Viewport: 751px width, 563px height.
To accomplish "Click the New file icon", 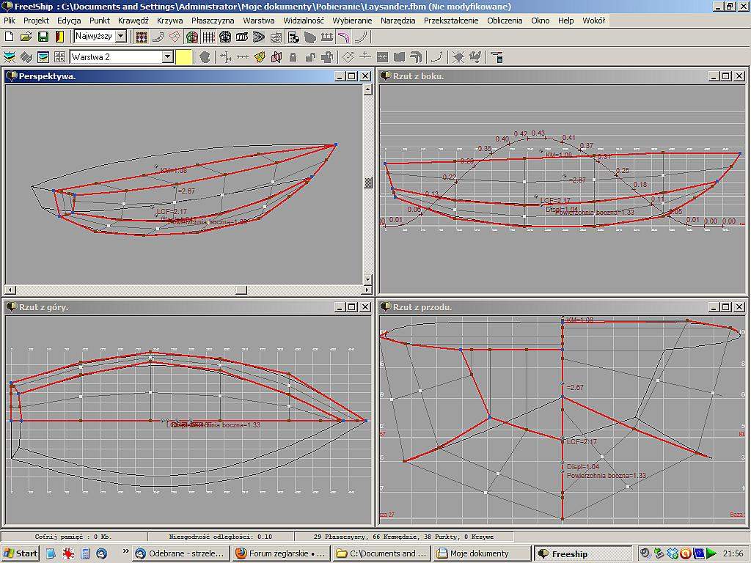I will tap(10, 37).
